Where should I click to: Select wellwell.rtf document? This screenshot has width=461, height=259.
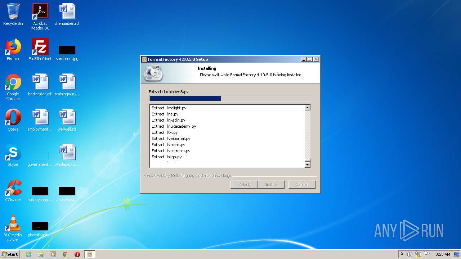tap(67, 120)
